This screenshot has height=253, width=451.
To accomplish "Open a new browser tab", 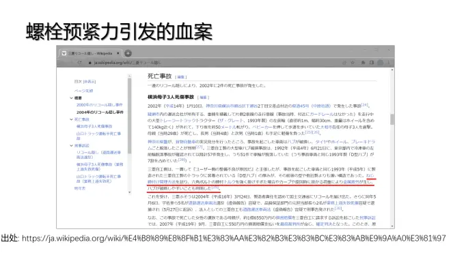I will 128,53.
